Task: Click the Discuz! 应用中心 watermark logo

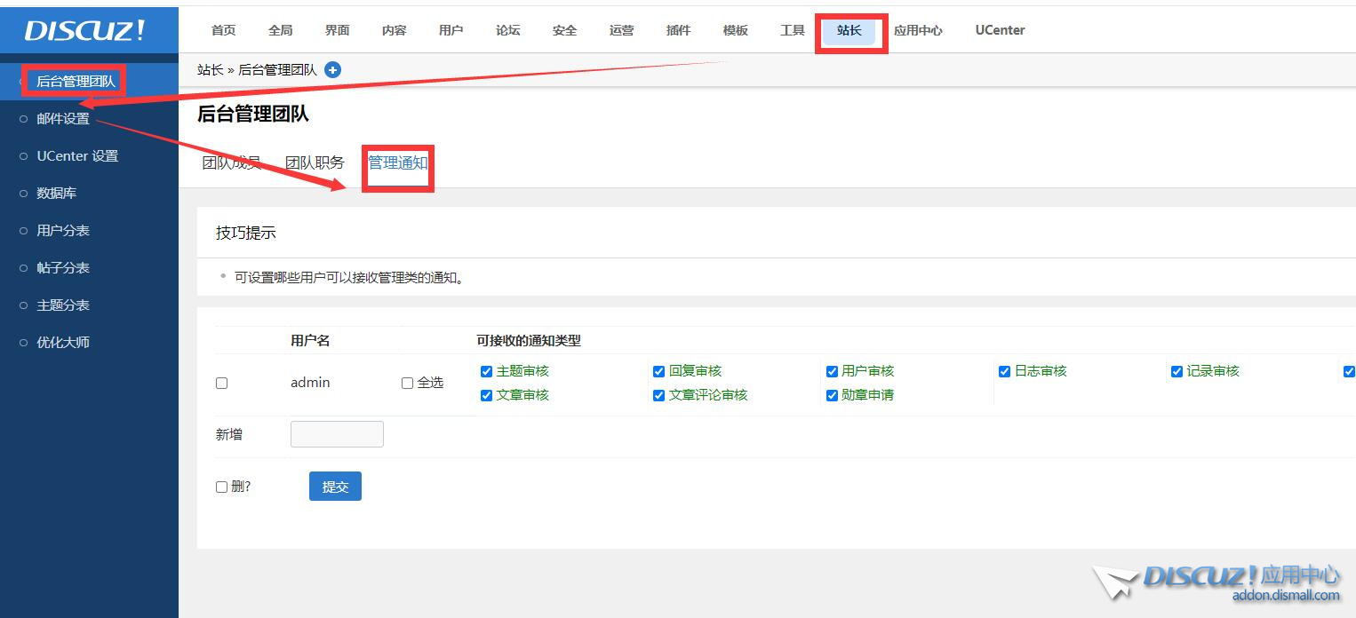Action: (x=1217, y=582)
